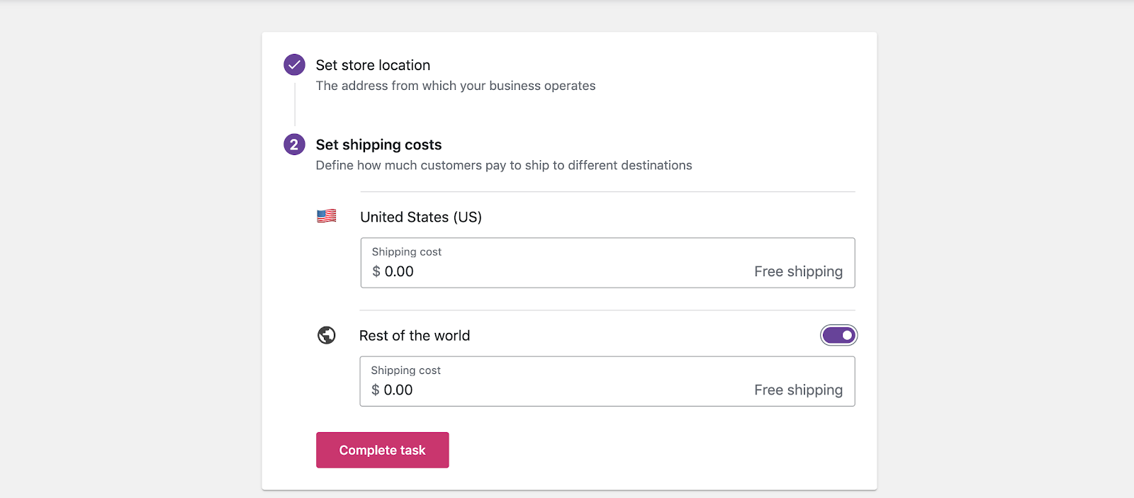Click the shipping destinations description text
Screen dimensions: 1134x498
pyautogui.click(x=503, y=165)
